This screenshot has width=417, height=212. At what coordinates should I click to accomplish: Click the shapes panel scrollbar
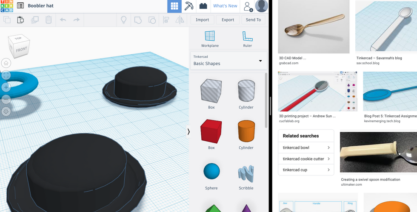[266, 101]
